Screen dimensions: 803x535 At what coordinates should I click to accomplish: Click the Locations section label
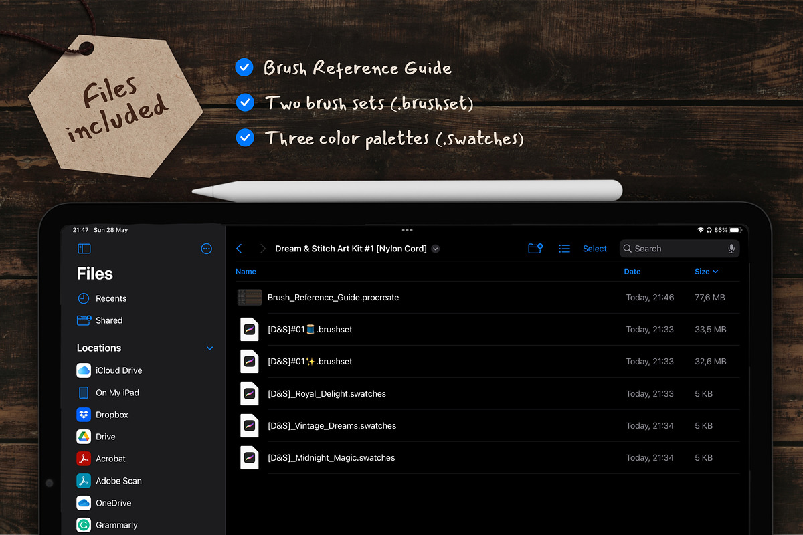tap(99, 348)
